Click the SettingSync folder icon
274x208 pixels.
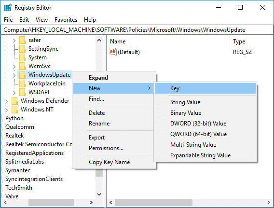coord(22,49)
